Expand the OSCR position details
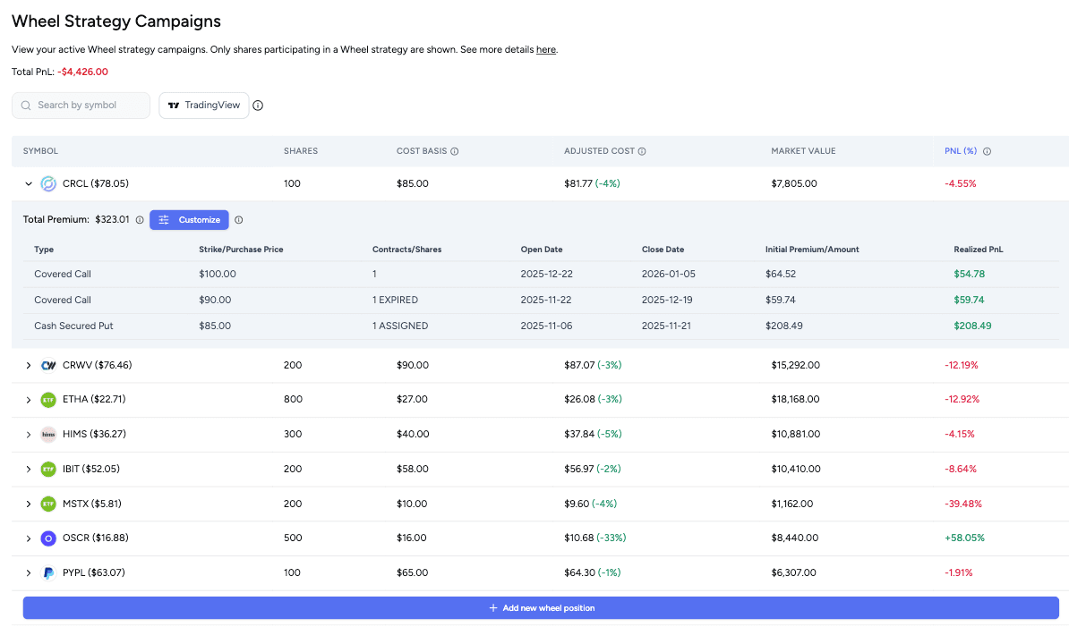 click(x=28, y=538)
